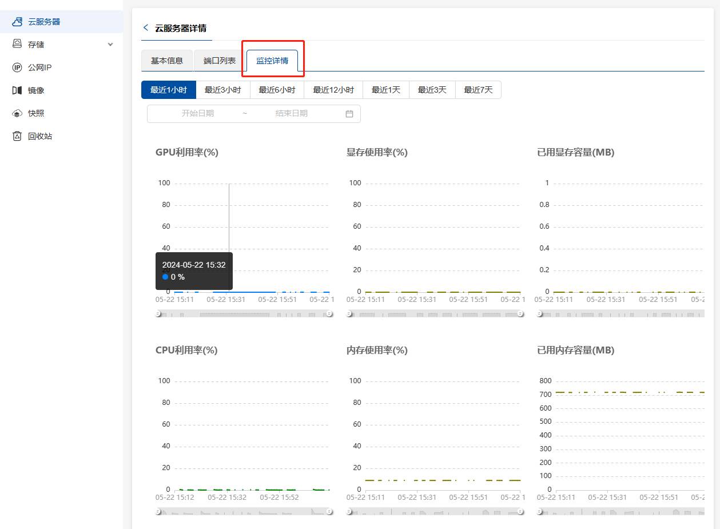Click the 已用内存容量(MB) chart title

click(x=576, y=350)
